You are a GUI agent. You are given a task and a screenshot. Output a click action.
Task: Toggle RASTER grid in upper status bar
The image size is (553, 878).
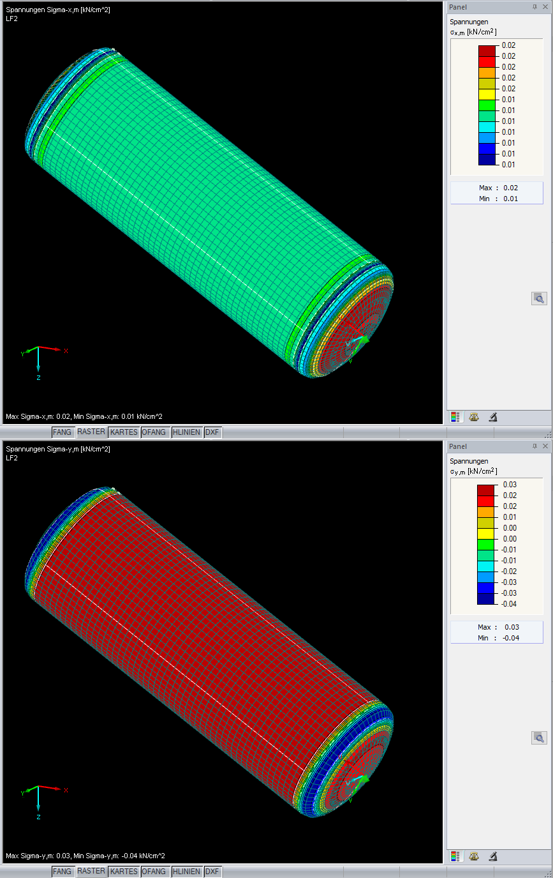pyautogui.click(x=91, y=432)
